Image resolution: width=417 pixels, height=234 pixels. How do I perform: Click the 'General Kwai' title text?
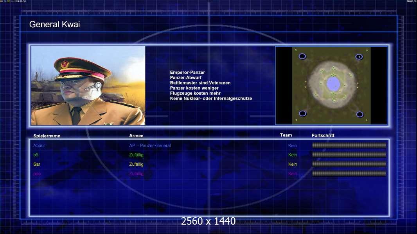(54, 25)
